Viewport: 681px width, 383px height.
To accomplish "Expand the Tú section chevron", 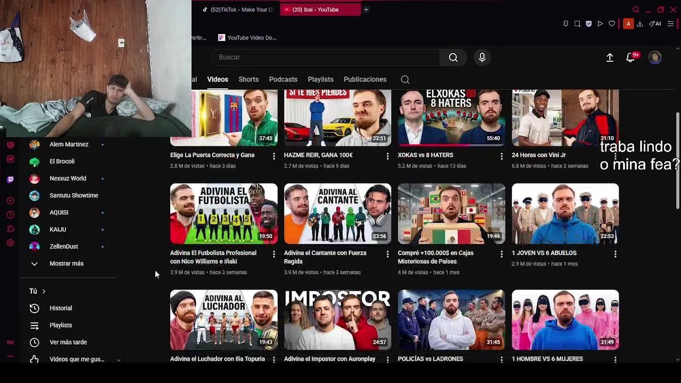I will click(44, 291).
